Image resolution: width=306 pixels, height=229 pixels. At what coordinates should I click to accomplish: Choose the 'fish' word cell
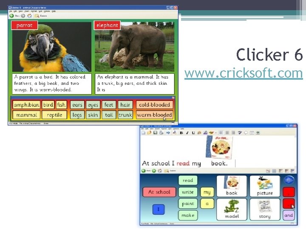tap(61, 105)
